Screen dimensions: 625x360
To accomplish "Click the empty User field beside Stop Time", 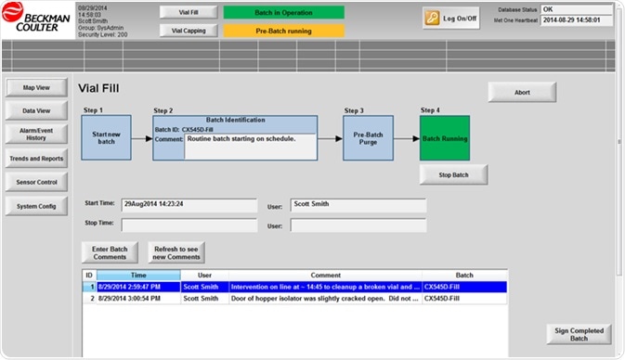I will [358, 225].
